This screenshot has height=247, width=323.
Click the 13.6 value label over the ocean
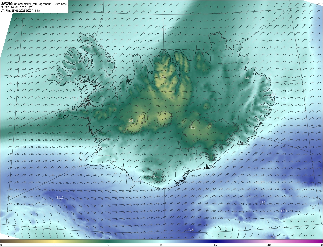[x=190, y=230]
